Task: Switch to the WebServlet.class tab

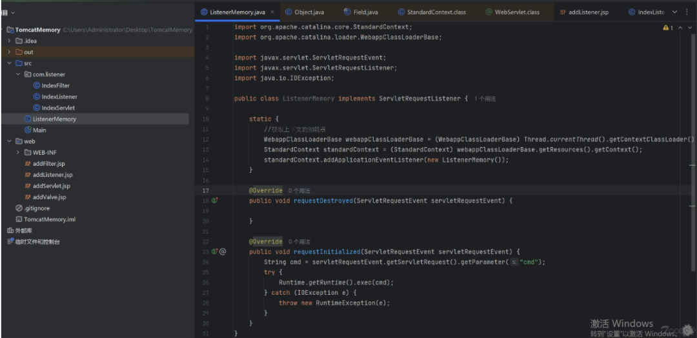Action: (x=512, y=12)
